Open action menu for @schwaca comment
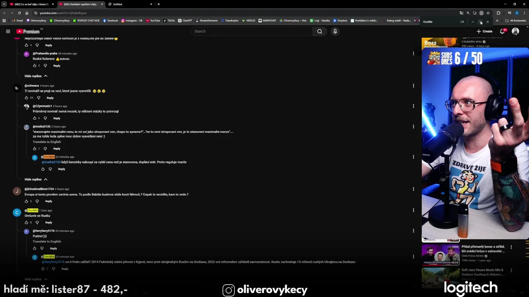This screenshot has width=529, height=297. [x=413, y=86]
